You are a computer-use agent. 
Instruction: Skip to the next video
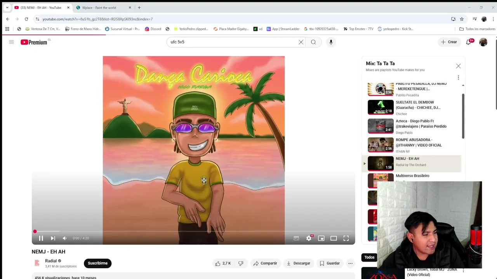tap(53, 238)
